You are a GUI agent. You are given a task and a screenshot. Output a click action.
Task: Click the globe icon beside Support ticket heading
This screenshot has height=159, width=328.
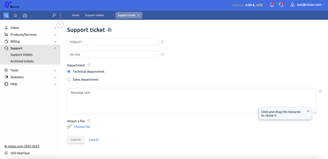click(110, 30)
